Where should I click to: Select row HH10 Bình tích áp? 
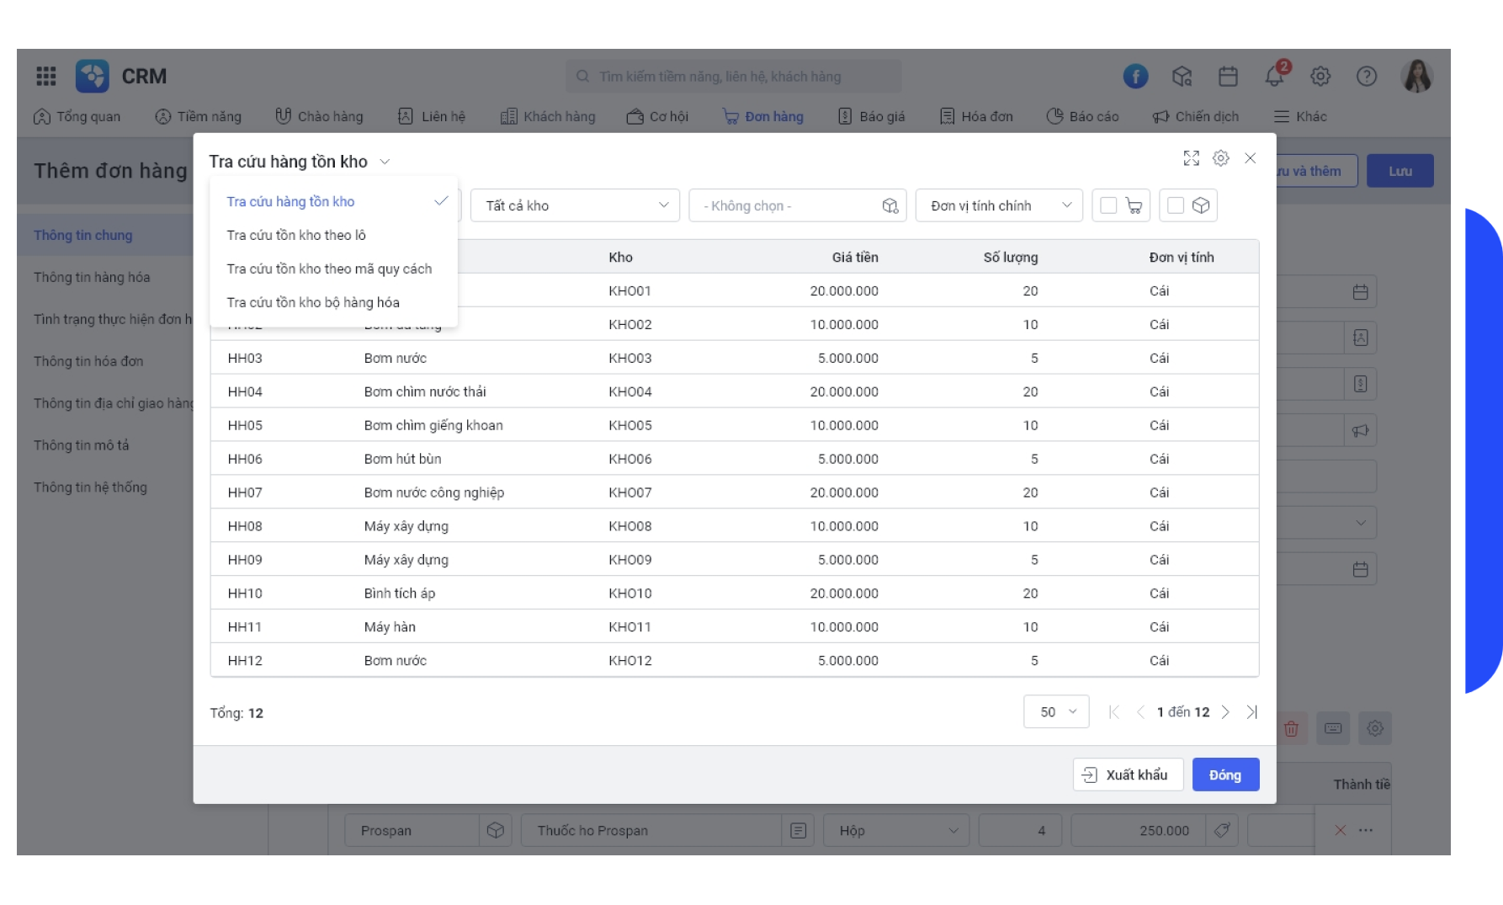[x=735, y=594]
